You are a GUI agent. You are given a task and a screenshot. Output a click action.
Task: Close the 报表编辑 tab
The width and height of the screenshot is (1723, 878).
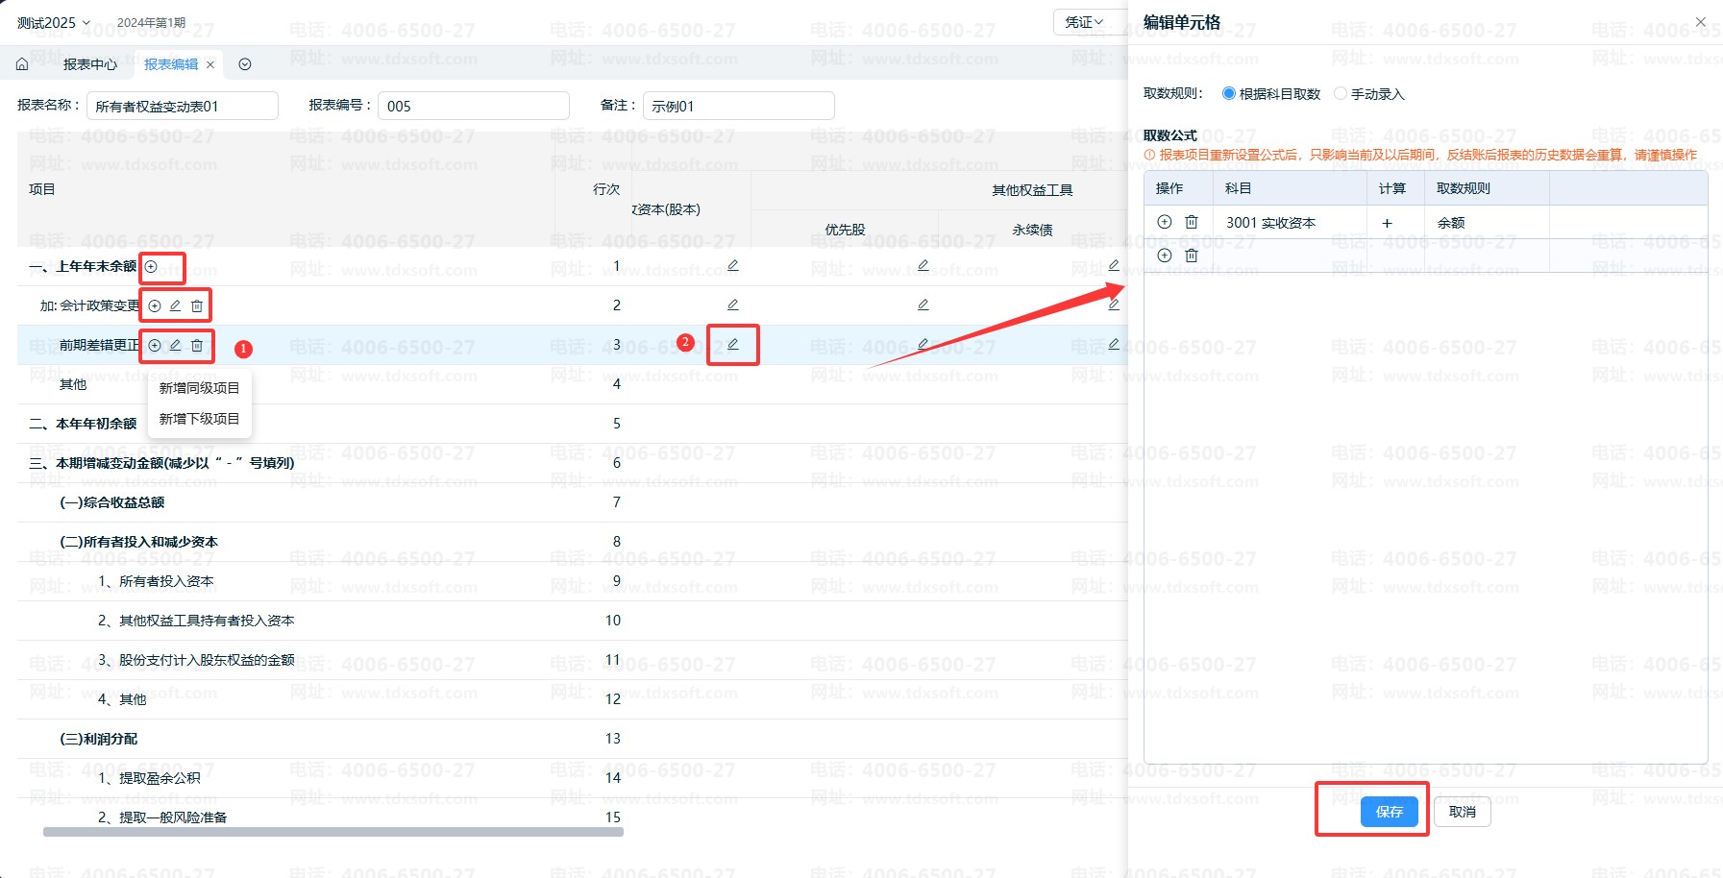[210, 64]
